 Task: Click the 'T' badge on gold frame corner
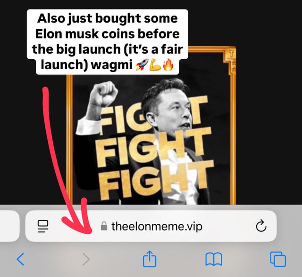232,54
